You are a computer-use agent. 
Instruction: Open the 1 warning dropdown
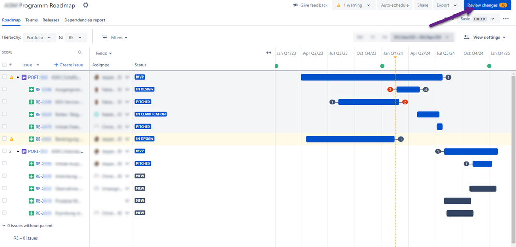point(354,5)
